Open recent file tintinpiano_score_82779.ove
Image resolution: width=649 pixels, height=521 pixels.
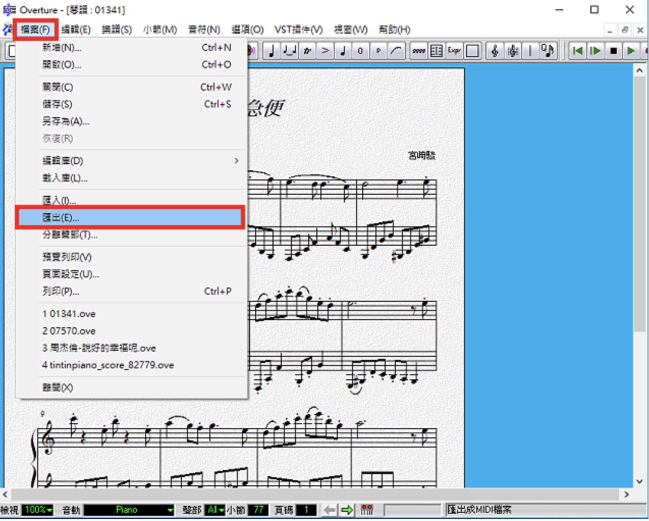click(x=131, y=365)
